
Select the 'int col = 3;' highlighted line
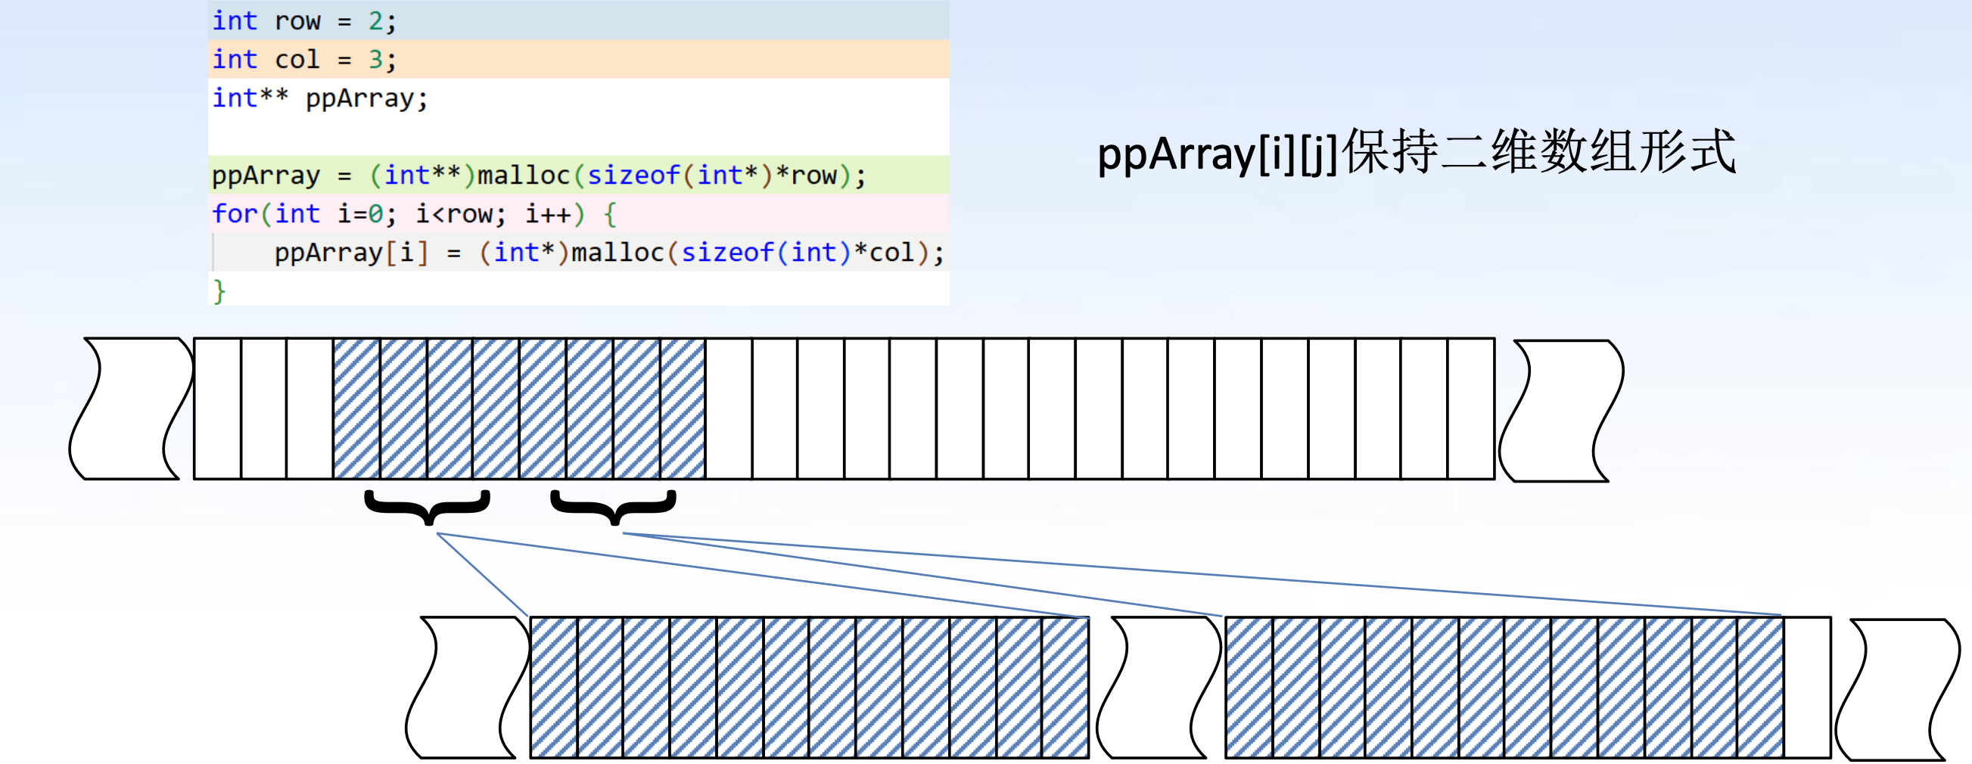pyautogui.click(x=305, y=59)
